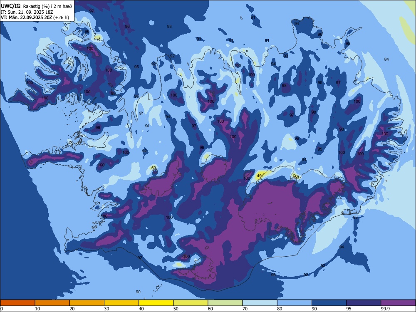The width and height of the screenshot is (416, 312).
Task: Click the legend label '10'
Action: [37, 309]
